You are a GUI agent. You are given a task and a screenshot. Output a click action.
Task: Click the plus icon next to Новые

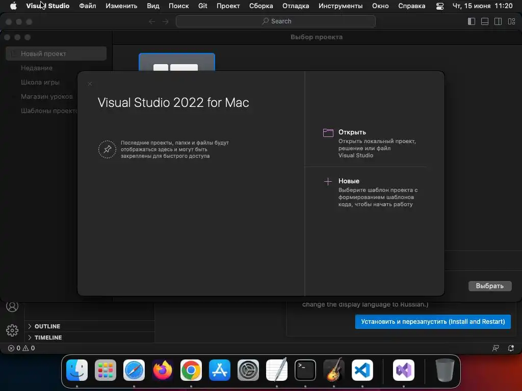328,181
